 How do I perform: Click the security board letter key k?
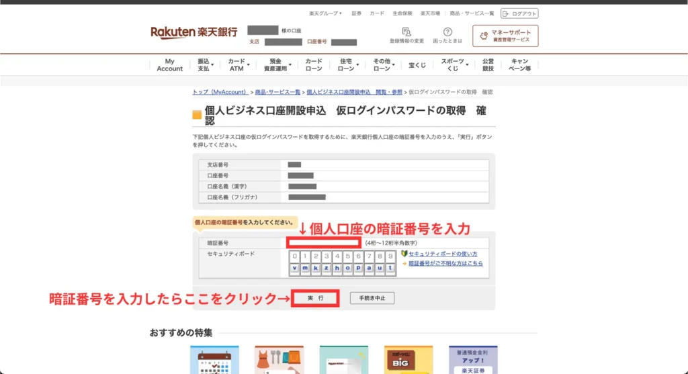tap(316, 269)
